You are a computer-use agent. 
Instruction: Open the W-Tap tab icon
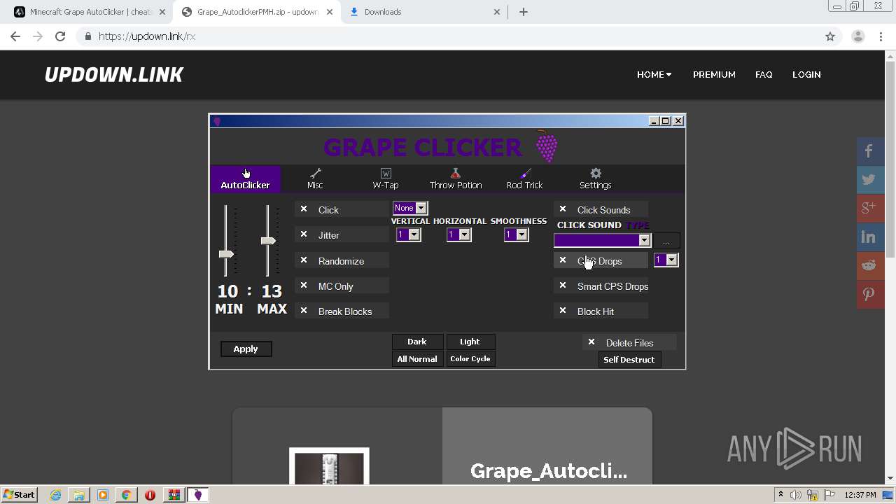click(x=386, y=173)
